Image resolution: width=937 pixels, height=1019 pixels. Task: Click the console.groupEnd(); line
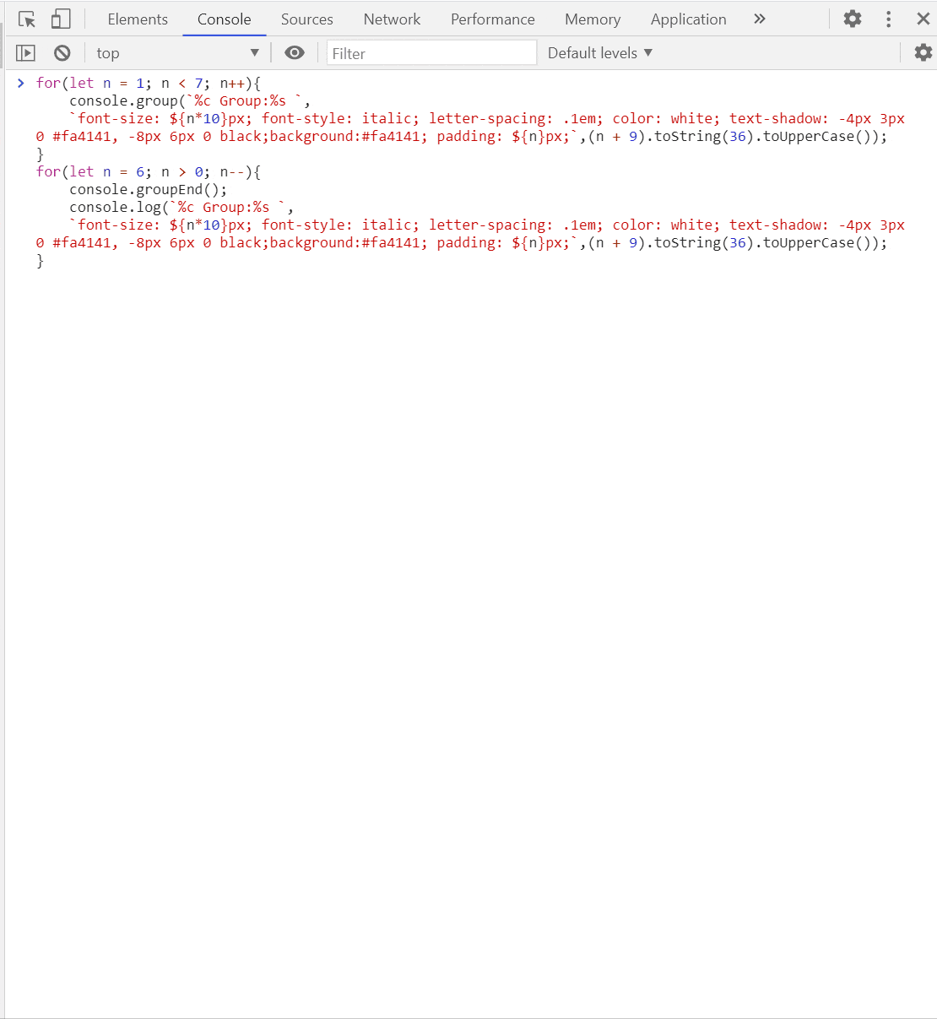[149, 190]
